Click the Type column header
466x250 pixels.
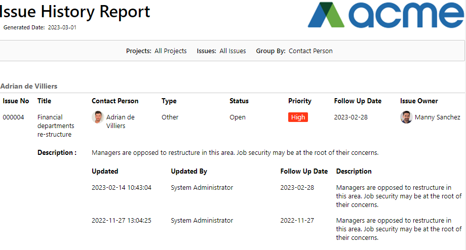coord(169,101)
